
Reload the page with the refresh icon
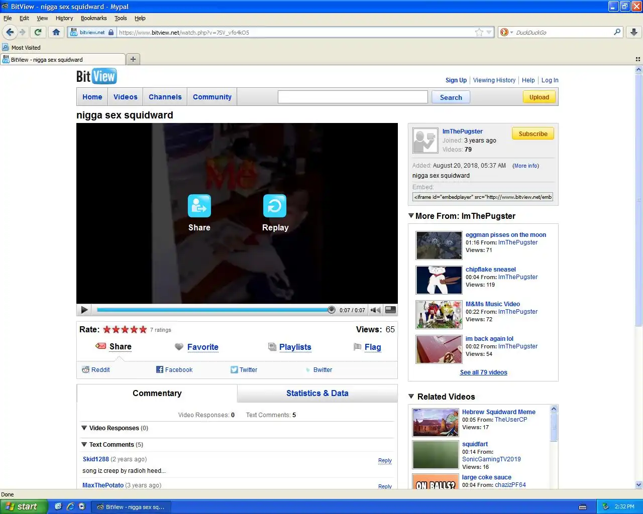(38, 32)
